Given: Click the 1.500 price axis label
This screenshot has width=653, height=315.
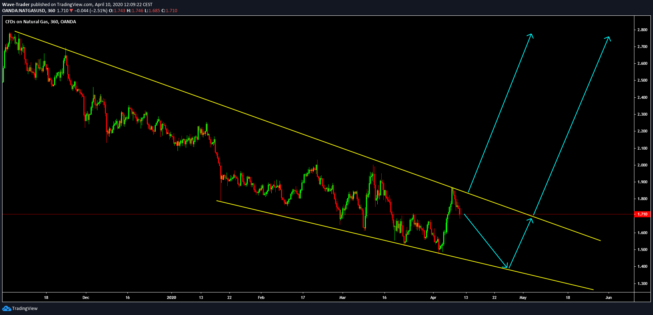Looking at the screenshot, I should pos(642,249).
